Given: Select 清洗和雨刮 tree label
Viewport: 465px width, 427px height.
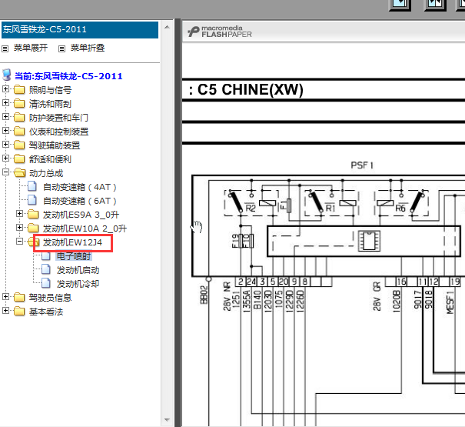Looking at the screenshot, I should point(50,104).
